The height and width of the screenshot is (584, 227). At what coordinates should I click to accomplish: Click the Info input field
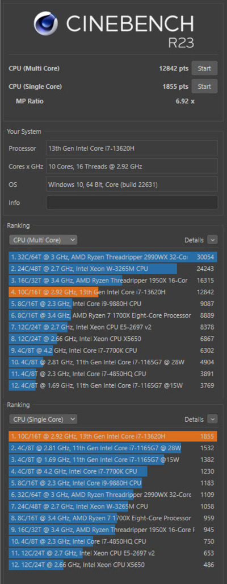point(132,203)
